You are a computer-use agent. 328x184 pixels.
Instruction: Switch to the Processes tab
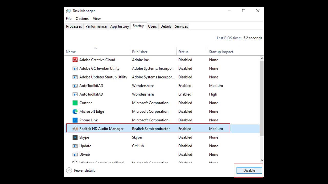(x=74, y=26)
